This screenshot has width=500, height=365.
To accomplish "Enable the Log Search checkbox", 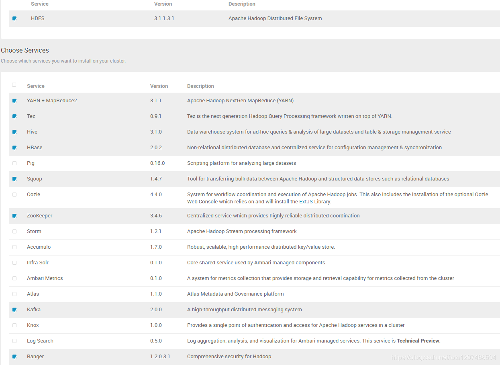I will [14, 341].
